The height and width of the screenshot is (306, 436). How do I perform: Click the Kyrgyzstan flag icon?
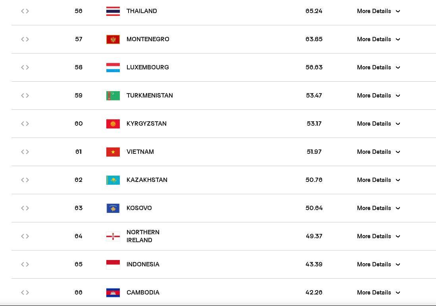point(113,124)
